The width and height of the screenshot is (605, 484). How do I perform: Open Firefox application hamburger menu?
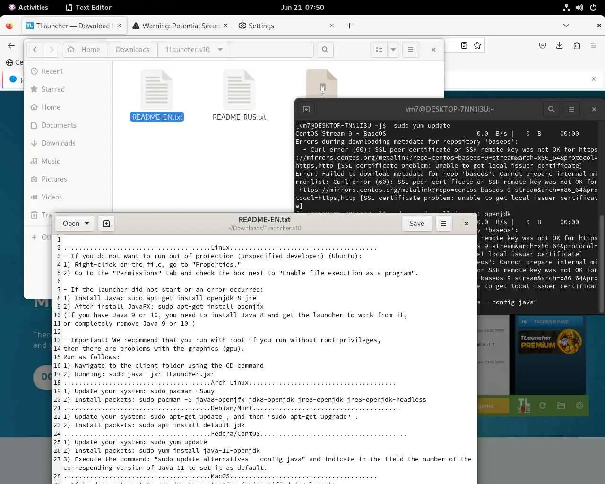point(594,45)
